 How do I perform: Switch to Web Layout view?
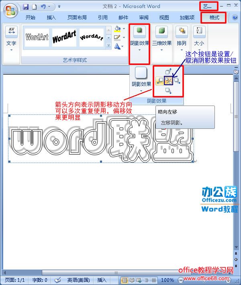139,280
